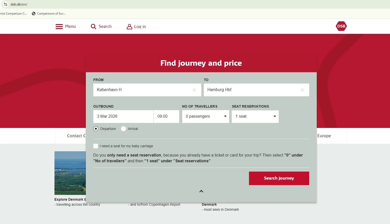390x224 pixels.
Task: Select the Departure radio button
Action: tap(96, 129)
